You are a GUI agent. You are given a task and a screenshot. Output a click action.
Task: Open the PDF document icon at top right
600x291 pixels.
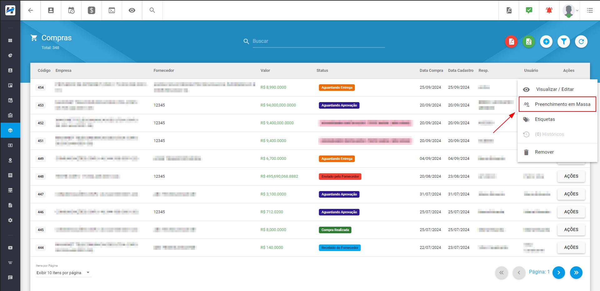[x=509, y=10]
